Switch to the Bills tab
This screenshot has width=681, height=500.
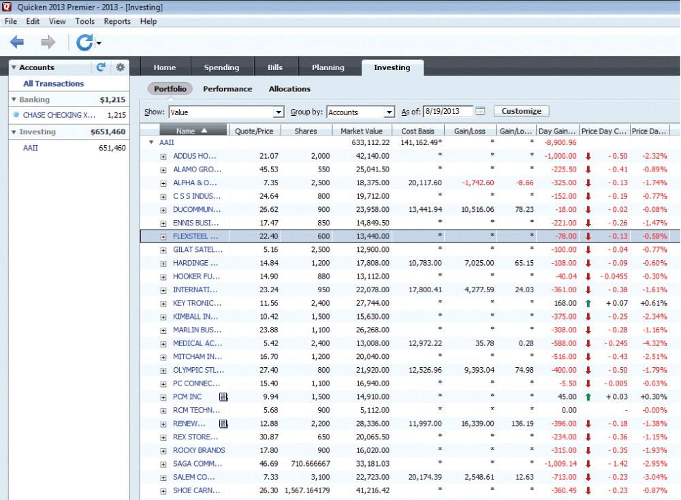pos(275,67)
